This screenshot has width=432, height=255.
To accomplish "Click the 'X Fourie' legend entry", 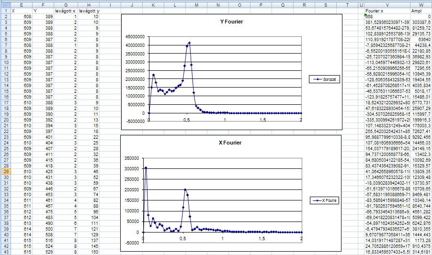I will click(324, 200).
